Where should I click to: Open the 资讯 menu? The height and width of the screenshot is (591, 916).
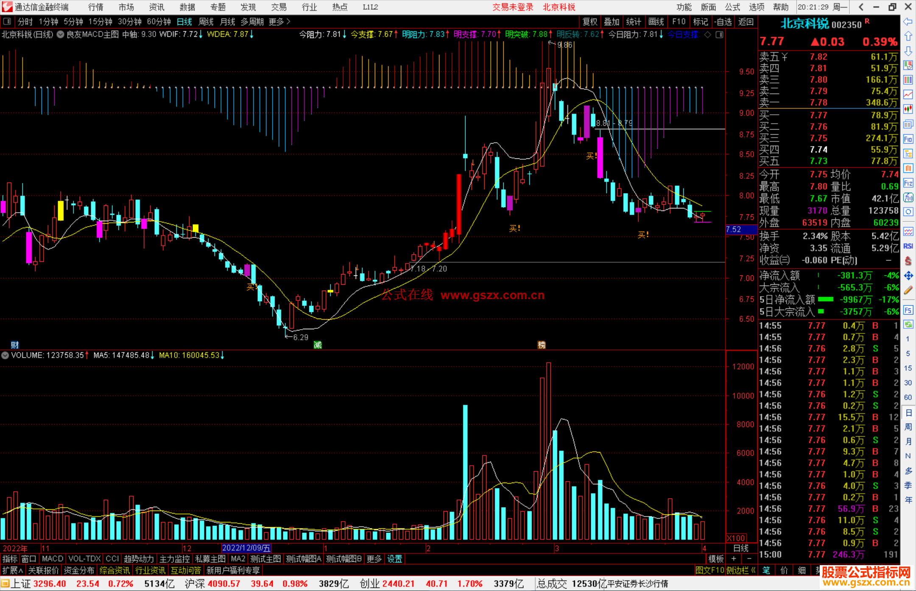(x=157, y=7)
